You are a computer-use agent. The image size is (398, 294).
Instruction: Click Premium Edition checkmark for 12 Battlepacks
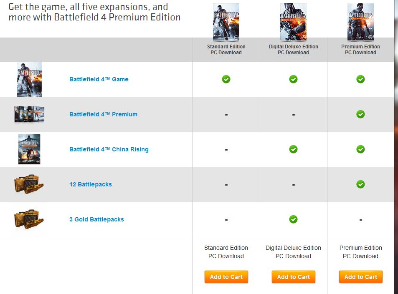tap(360, 184)
